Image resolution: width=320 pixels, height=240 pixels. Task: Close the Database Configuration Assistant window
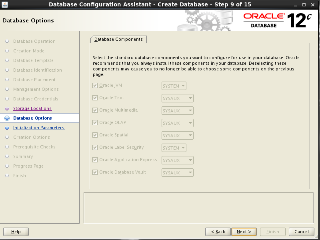[x=313, y=5]
